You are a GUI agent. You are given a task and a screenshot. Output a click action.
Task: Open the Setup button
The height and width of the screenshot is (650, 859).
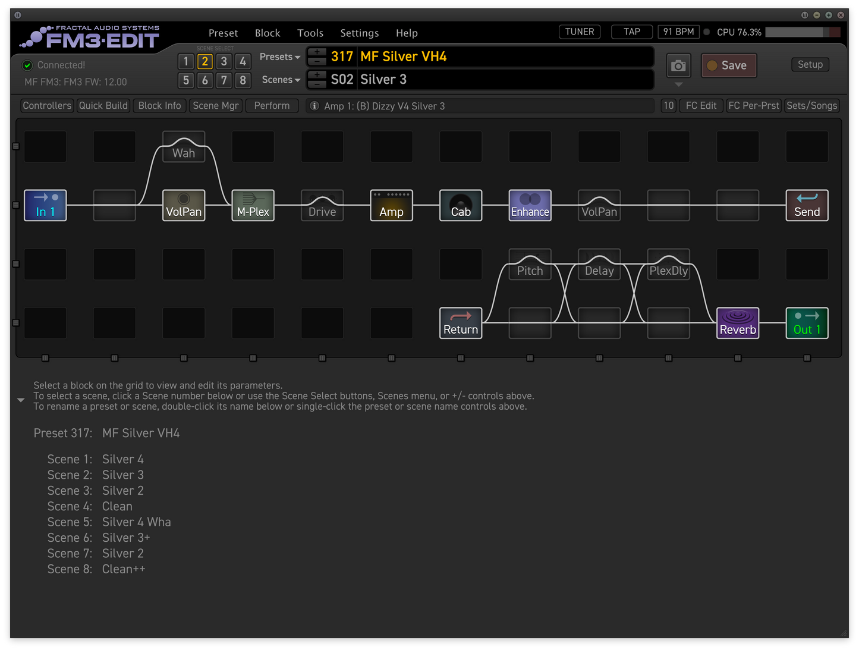coord(810,64)
